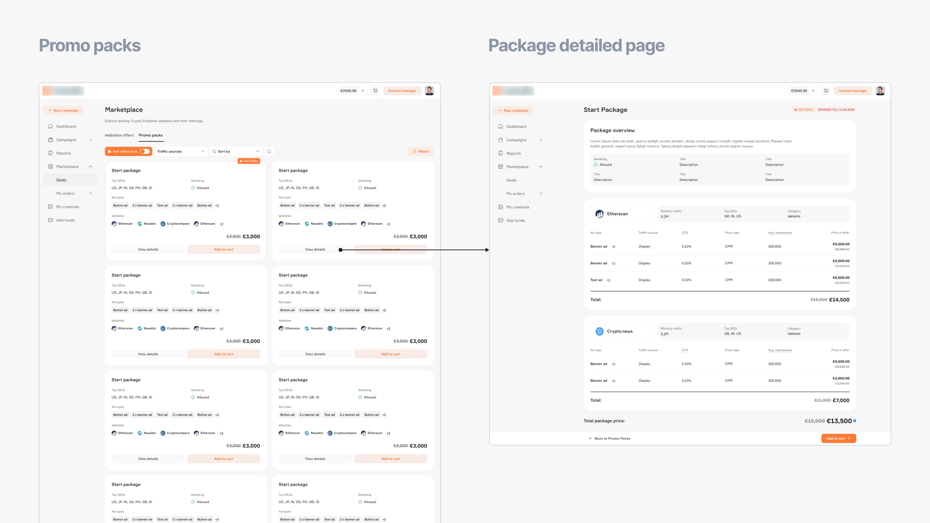Click the Etherscan logo in the package detail page
Image resolution: width=930 pixels, height=523 pixels.
(x=600, y=214)
